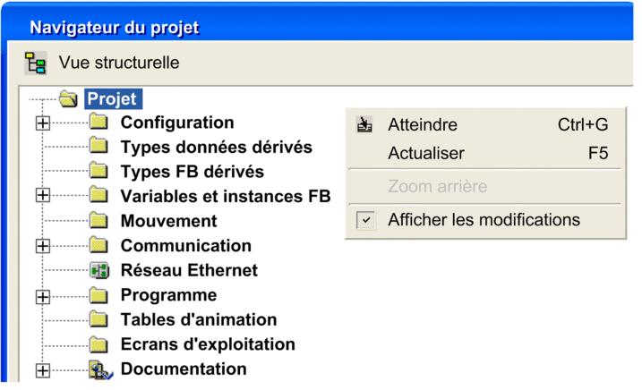642x390 pixels.
Task: Toggle the Afficher les modifications checkmark
Action: point(366,220)
